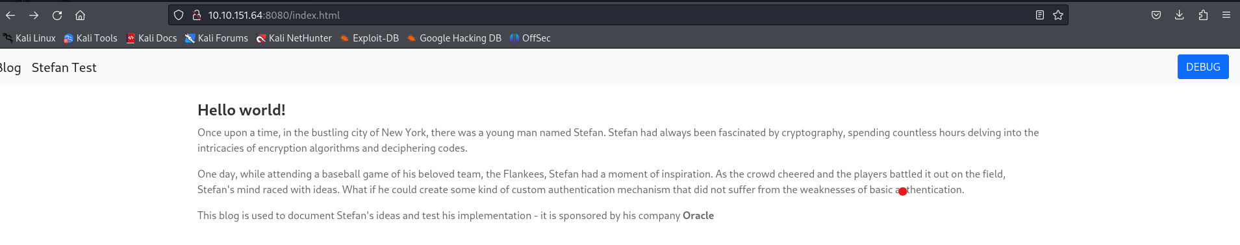Open the Downloads panel
The width and height of the screenshot is (1240, 245).
(1180, 15)
